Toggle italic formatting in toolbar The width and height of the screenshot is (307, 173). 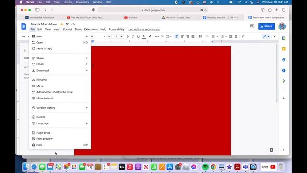point(133,37)
